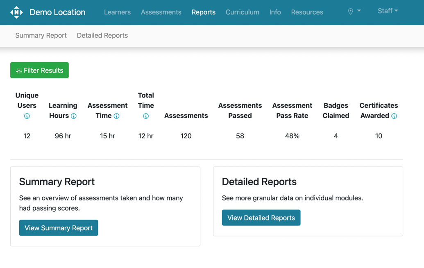Open the Learners menu
The height and width of the screenshot is (268, 424).
[117, 12]
